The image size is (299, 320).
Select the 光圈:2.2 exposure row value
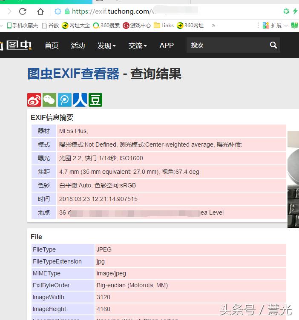click(171, 158)
